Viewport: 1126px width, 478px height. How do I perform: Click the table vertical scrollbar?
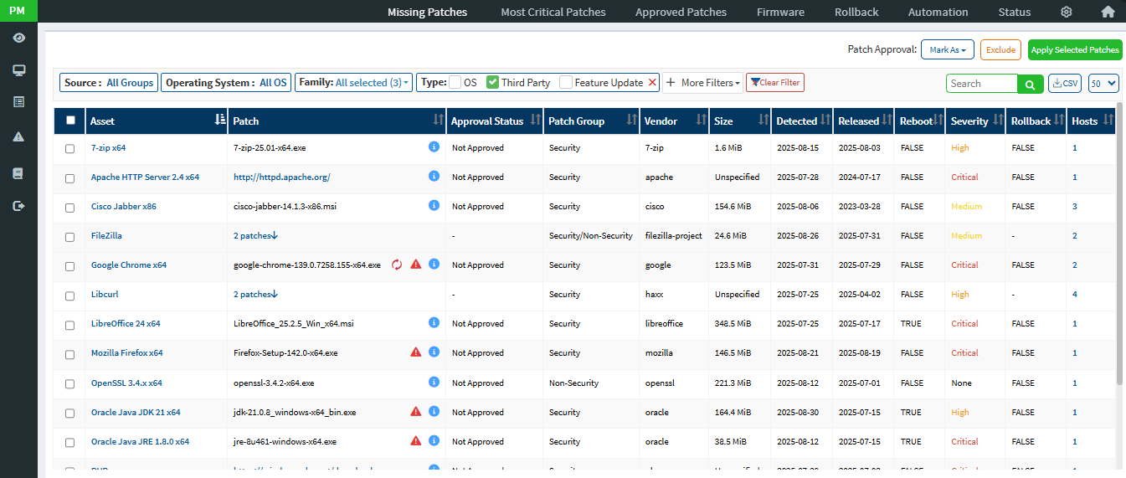[1120, 243]
